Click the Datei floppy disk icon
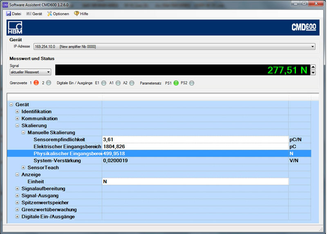Image resolution: width=327 pixels, height=234 pixels. 9,13
